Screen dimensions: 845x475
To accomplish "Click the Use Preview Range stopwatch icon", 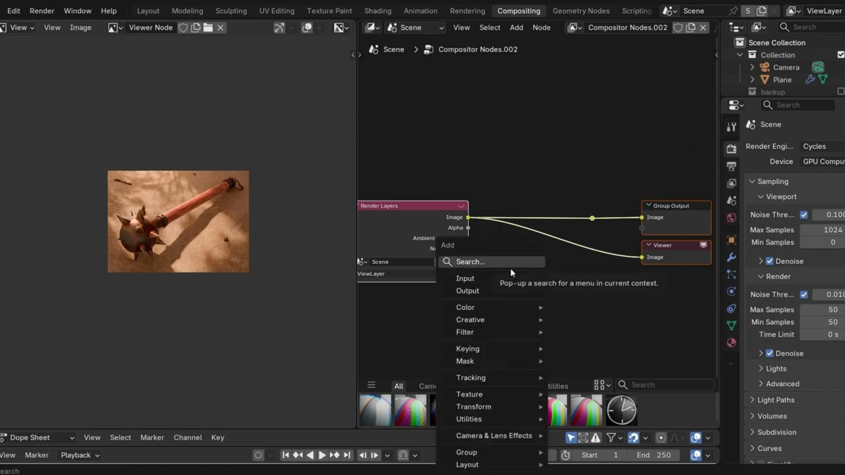I will 566,455.
